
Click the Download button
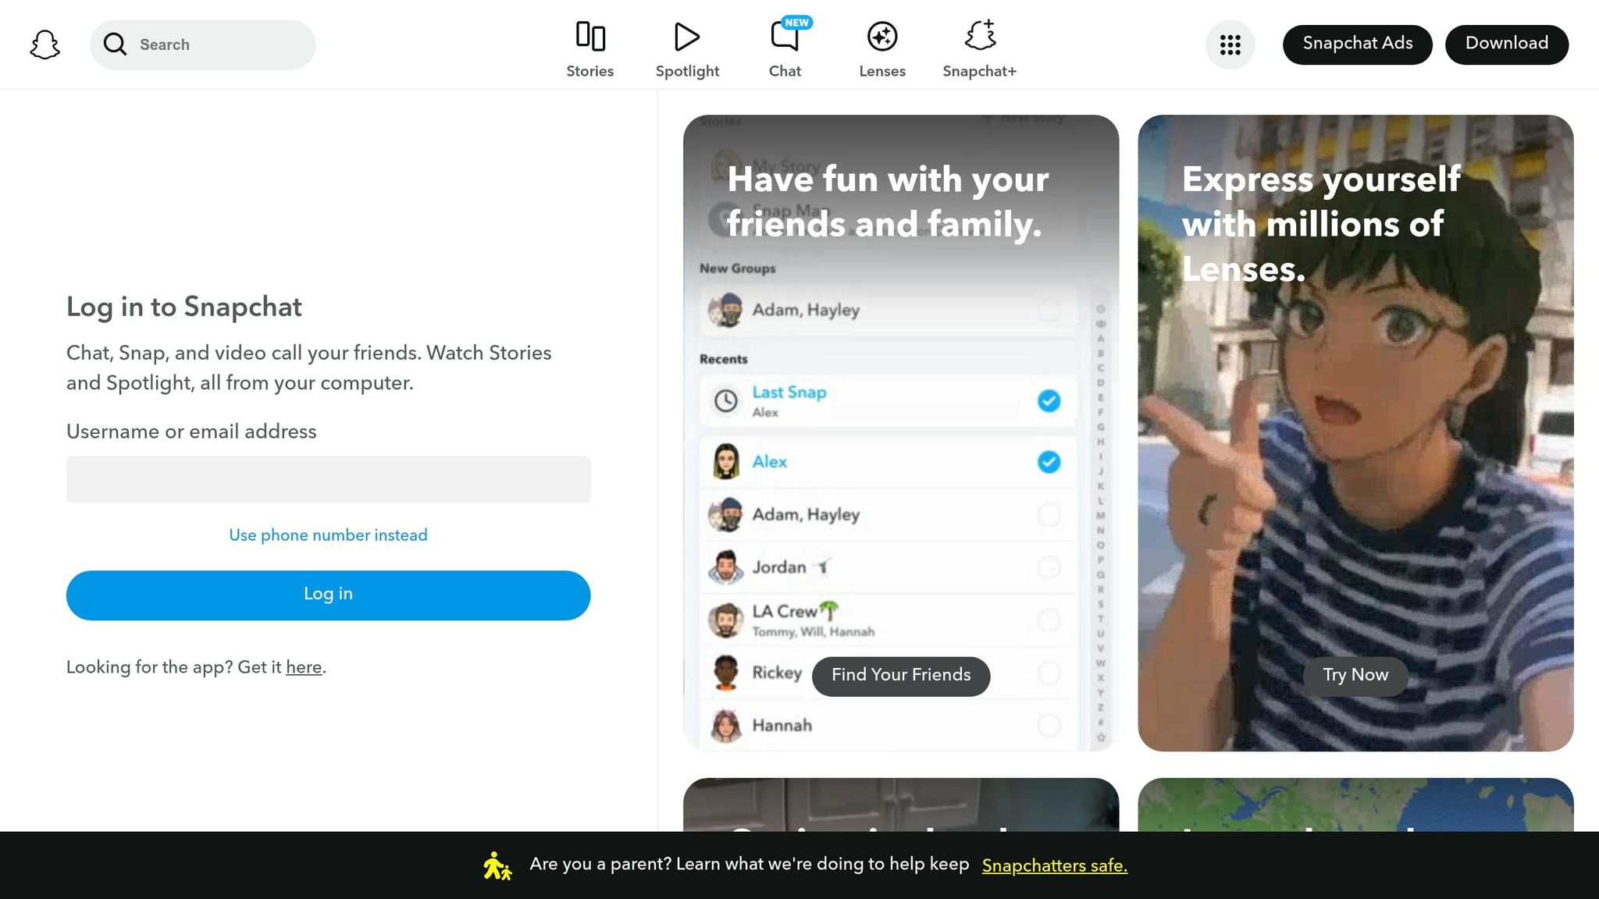point(1506,44)
